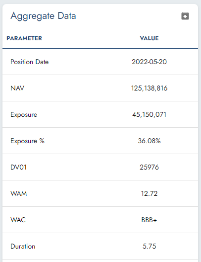The height and width of the screenshot is (262, 201).
Task: Select the WAC parameter label
Action: [x=18, y=220]
